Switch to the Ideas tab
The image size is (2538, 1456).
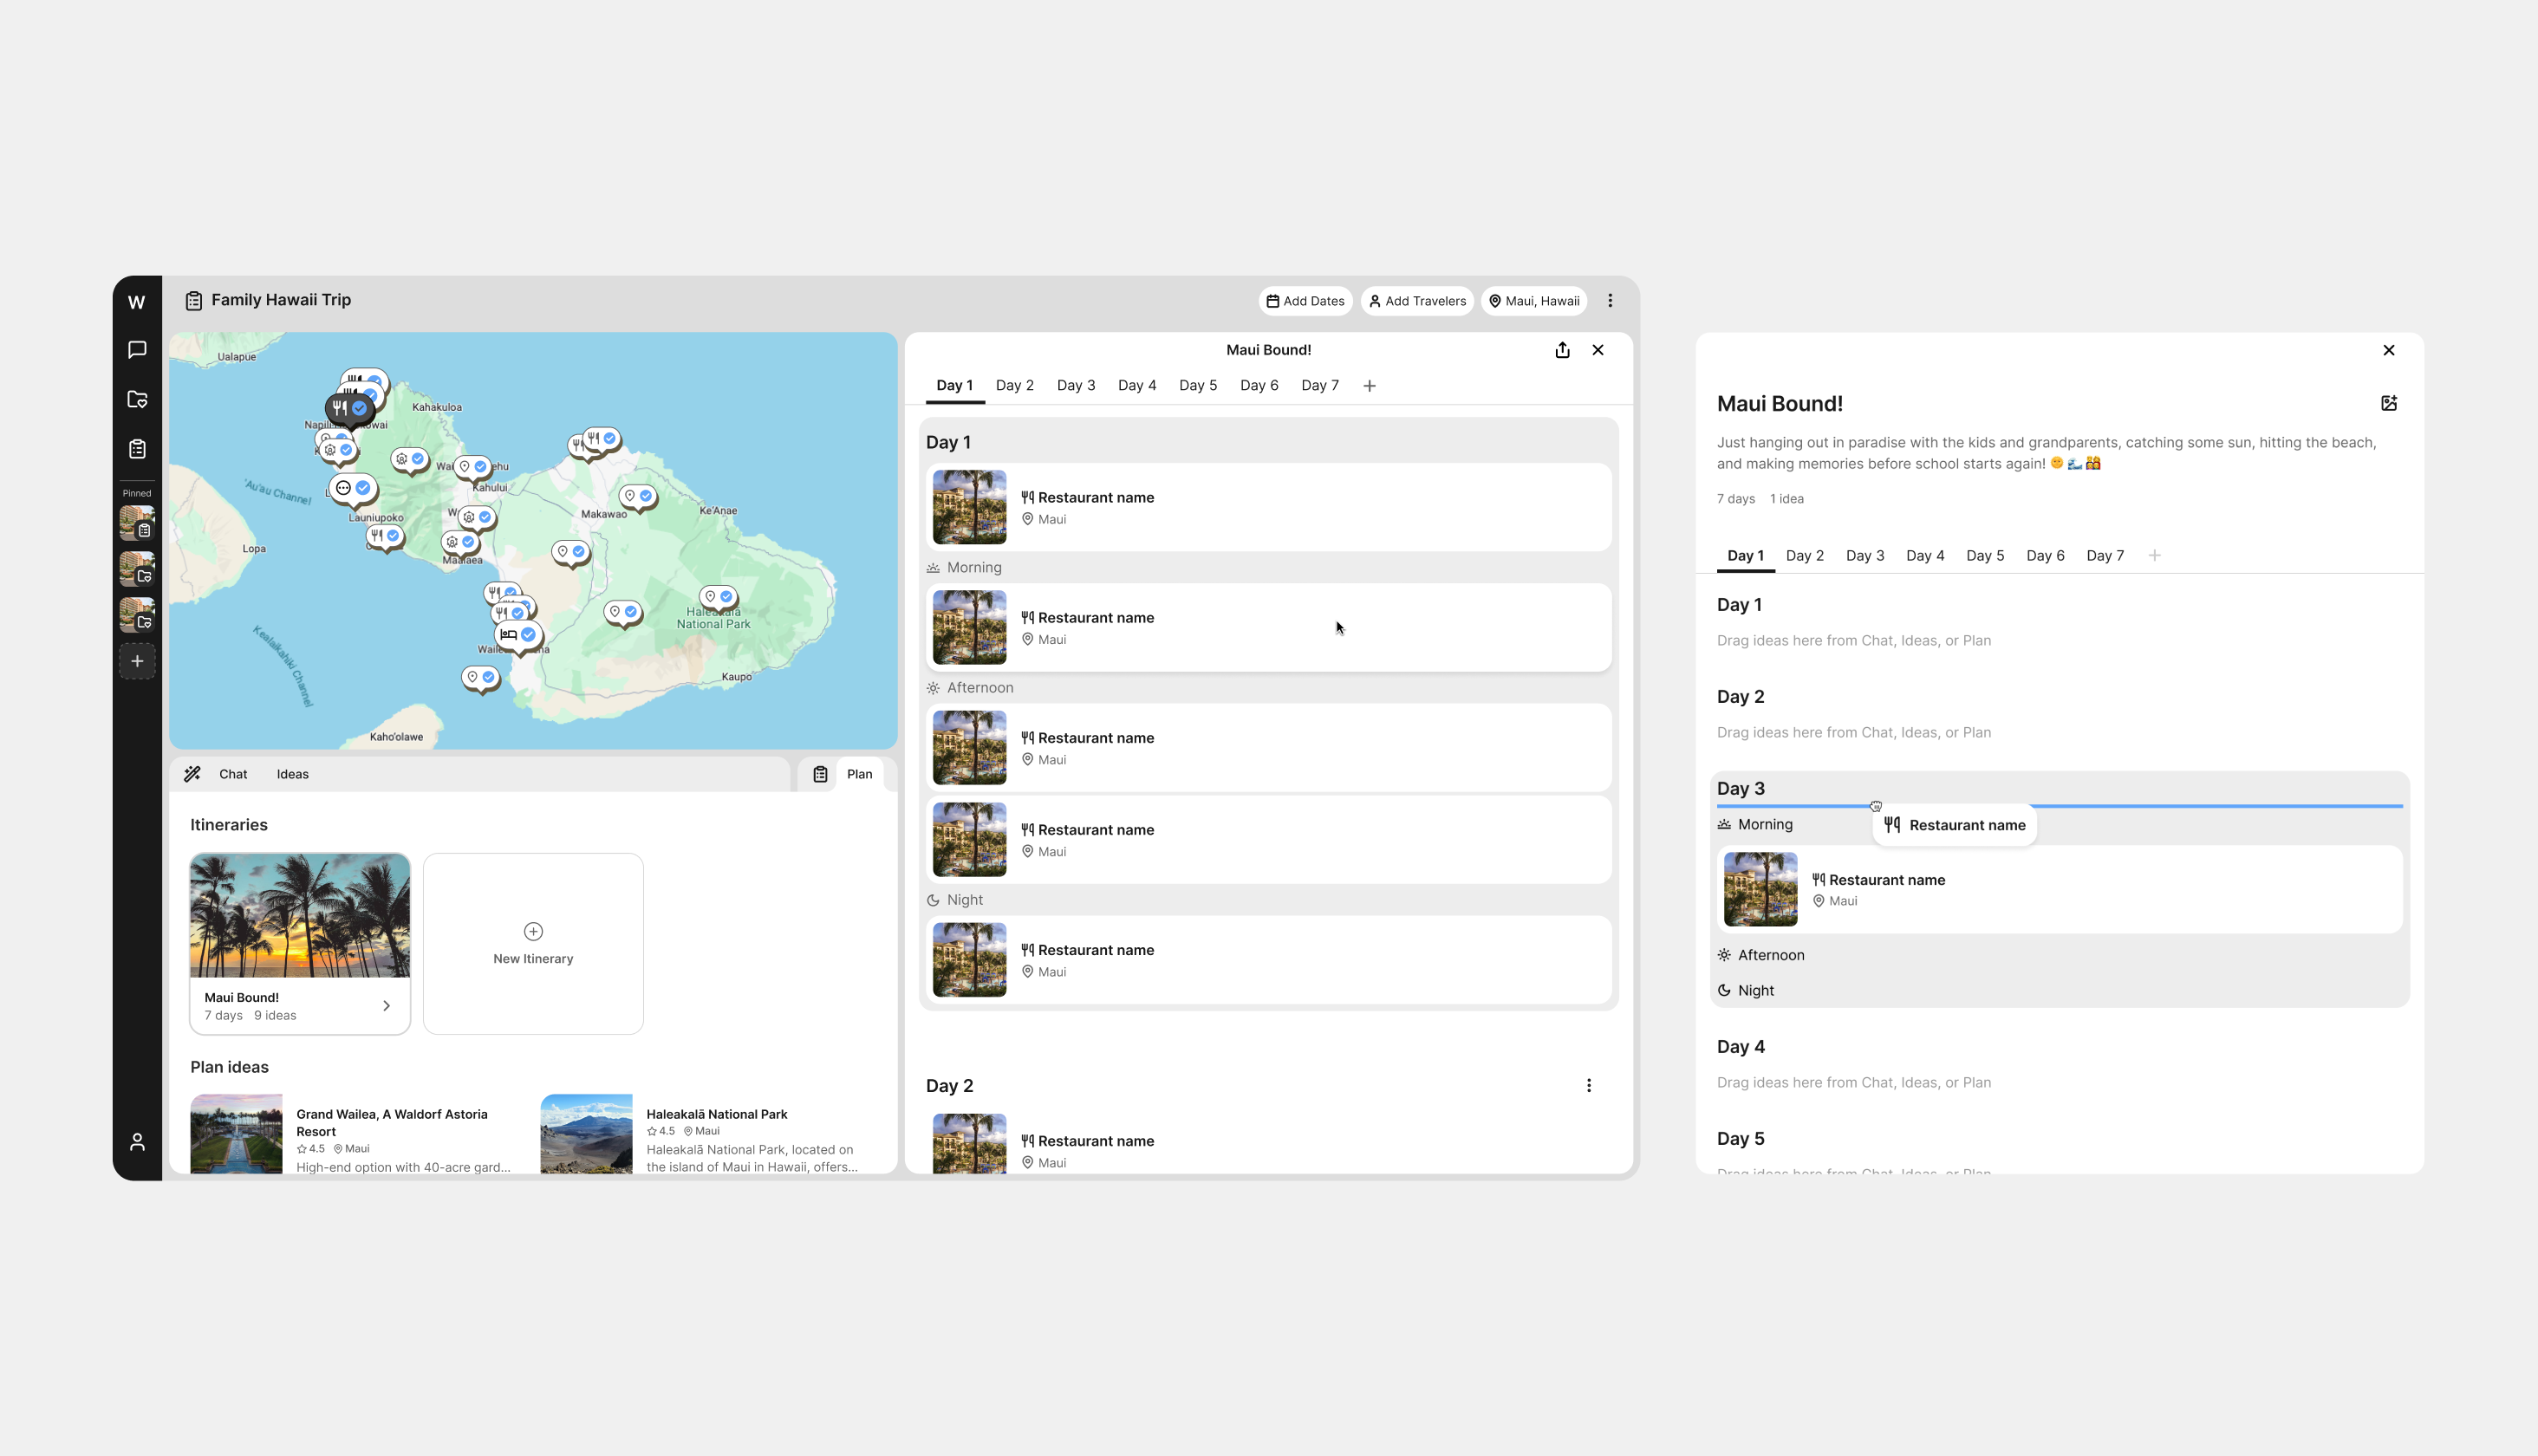[292, 774]
